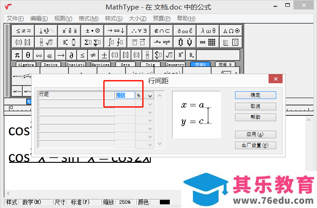Open unit dropdown for 行距
The width and height of the screenshot is (317, 208).
150,96
